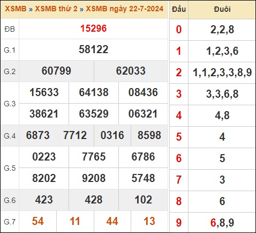This screenshot has height=233, width=256.
Task: Select G.2 number 60799
Action: pyautogui.click(x=56, y=71)
